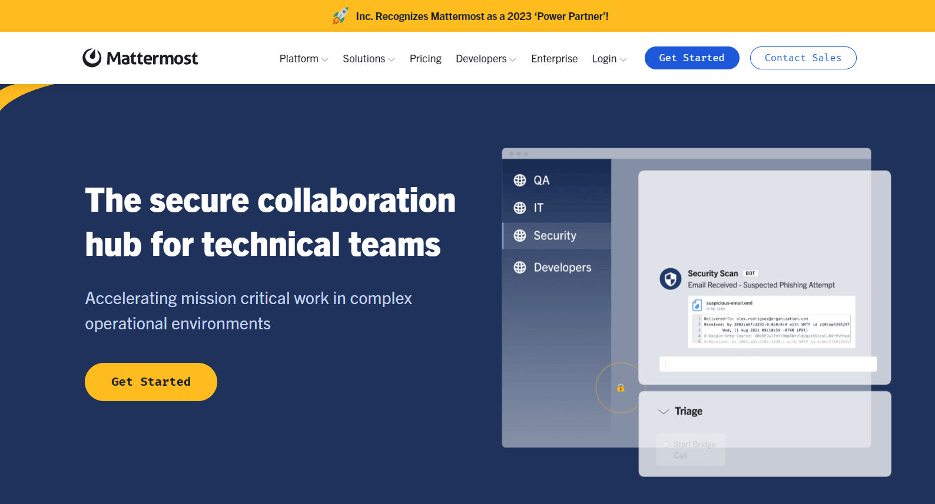The height and width of the screenshot is (504, 935).
Task: Tick the Start Bridge Call checkbox
Action: click(x=666, y=445)
